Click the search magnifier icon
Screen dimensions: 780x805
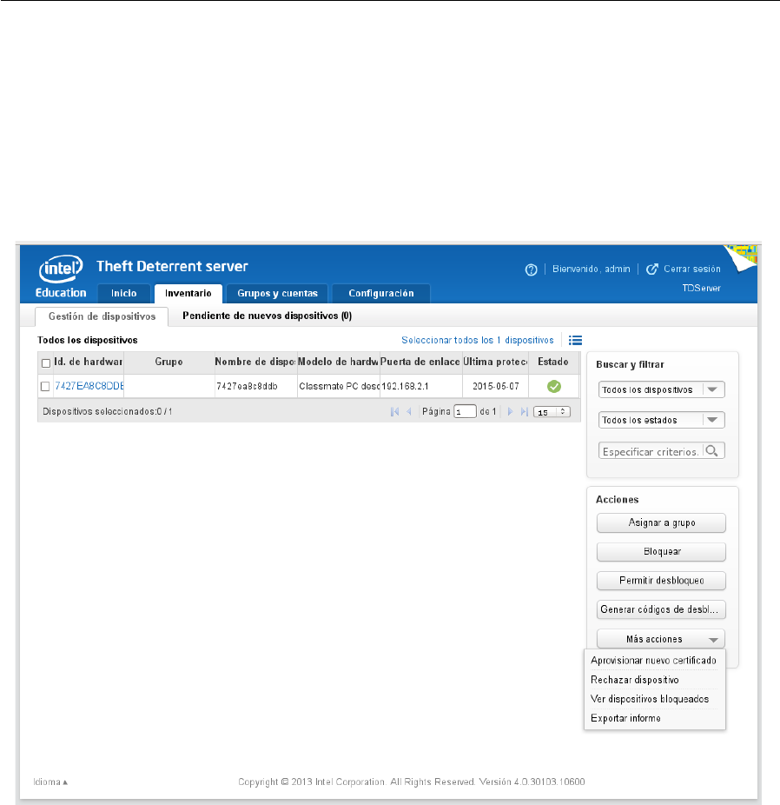coord(711,451)
